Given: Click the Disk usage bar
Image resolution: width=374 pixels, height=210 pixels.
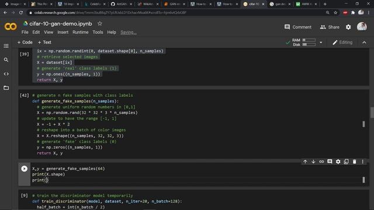Looking at the screenshot, I should [x=309, y=44].
